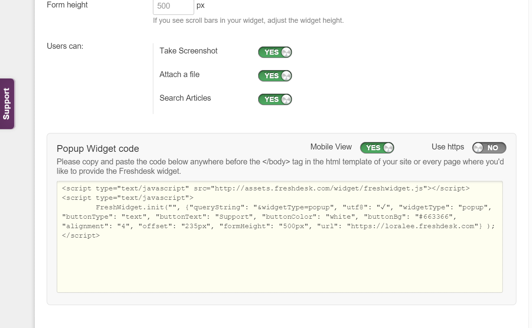Click the loralee.freshdesk.com URL in code
The image size is (532, 328).
[412, 226]
